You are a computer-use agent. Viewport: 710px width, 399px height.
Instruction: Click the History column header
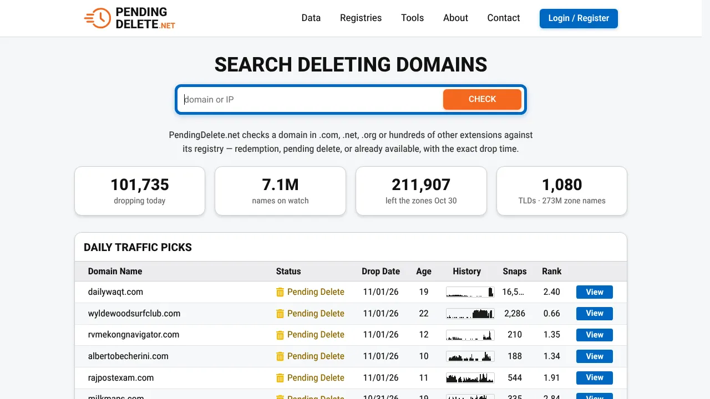click(466, 272)
